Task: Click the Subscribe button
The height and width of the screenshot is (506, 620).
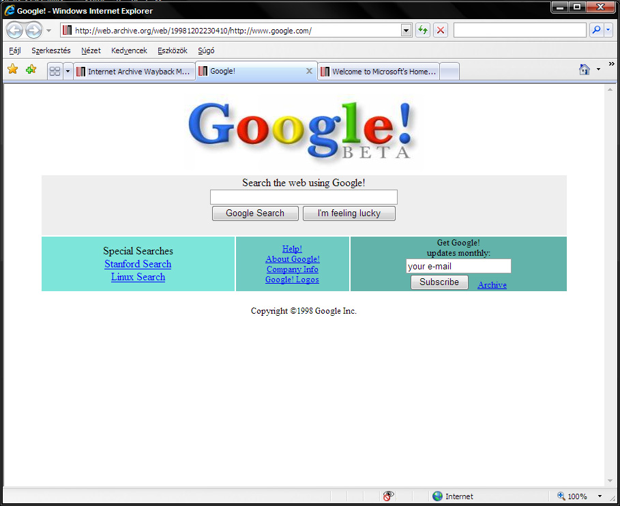Action: (x=439, y=282)
